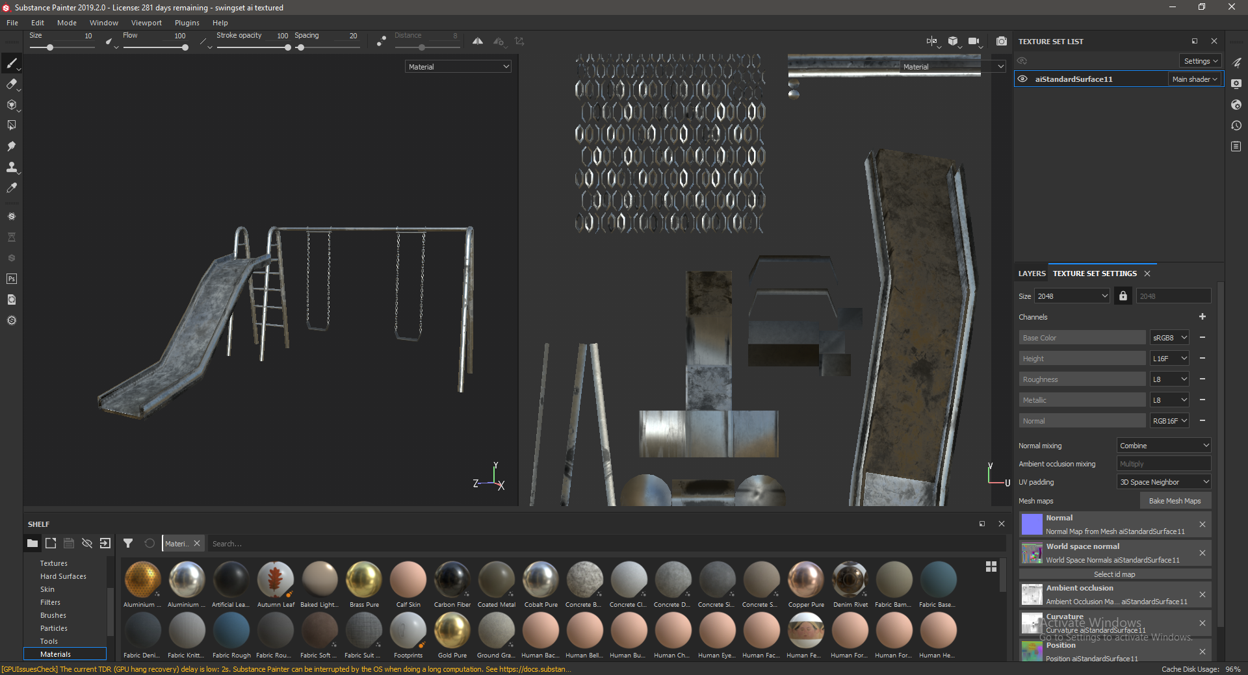
Task: Open Texture Set List Settings dropdown
Action: click(x=1201, y=60)
